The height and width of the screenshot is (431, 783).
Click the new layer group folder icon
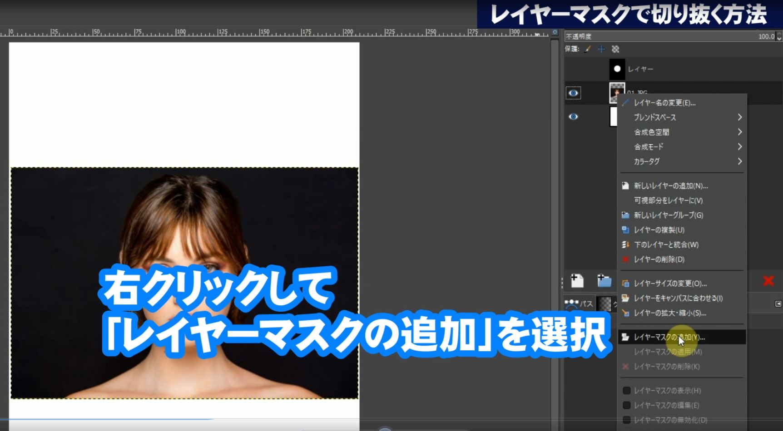click(x=604, y=281)
